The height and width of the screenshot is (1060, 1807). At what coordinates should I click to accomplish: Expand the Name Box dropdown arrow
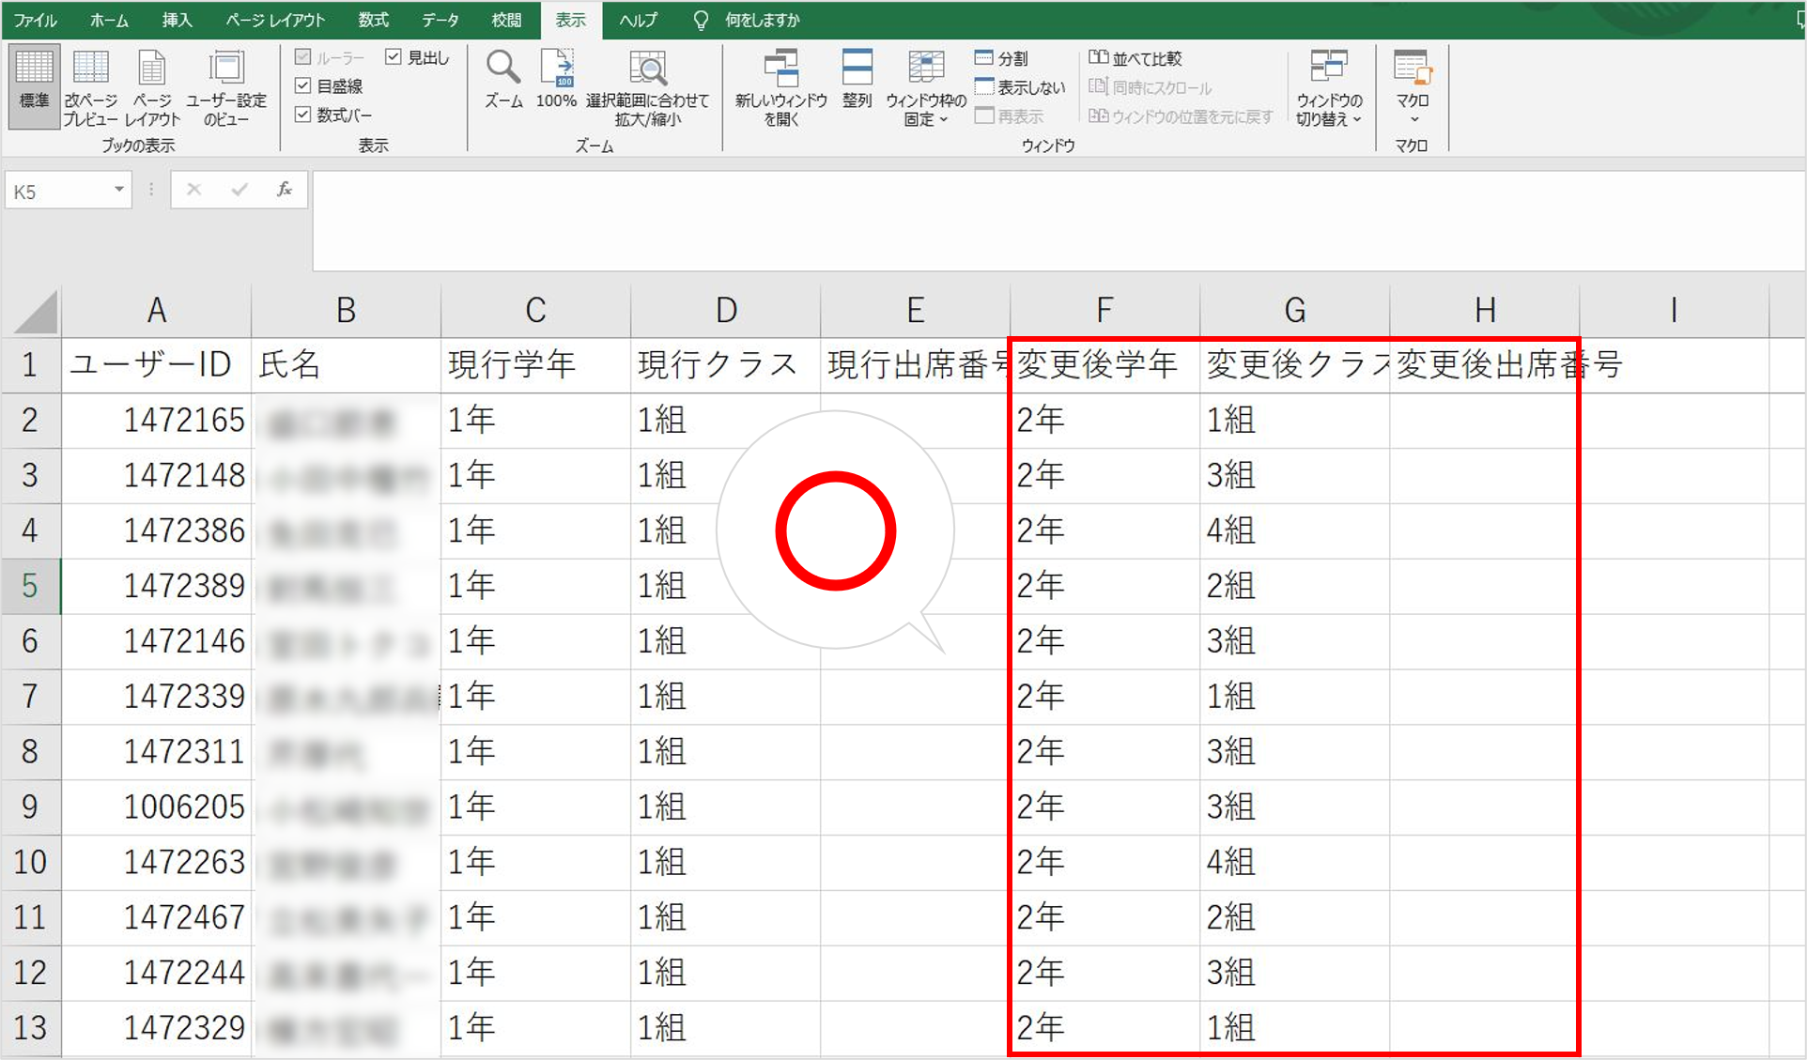click(x=119, y=191)
